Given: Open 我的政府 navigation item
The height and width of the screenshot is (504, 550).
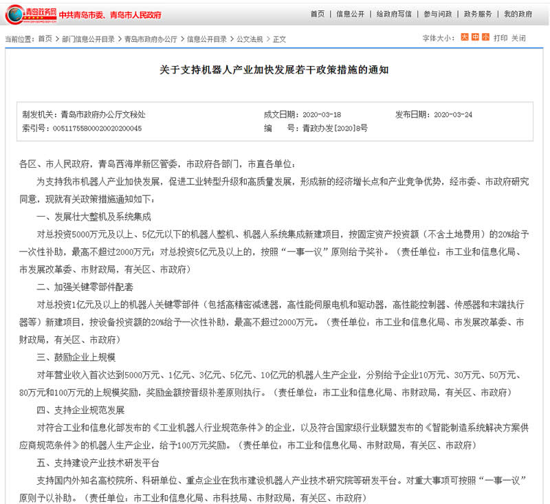Looking at the screenshot, I should (518, 14).
